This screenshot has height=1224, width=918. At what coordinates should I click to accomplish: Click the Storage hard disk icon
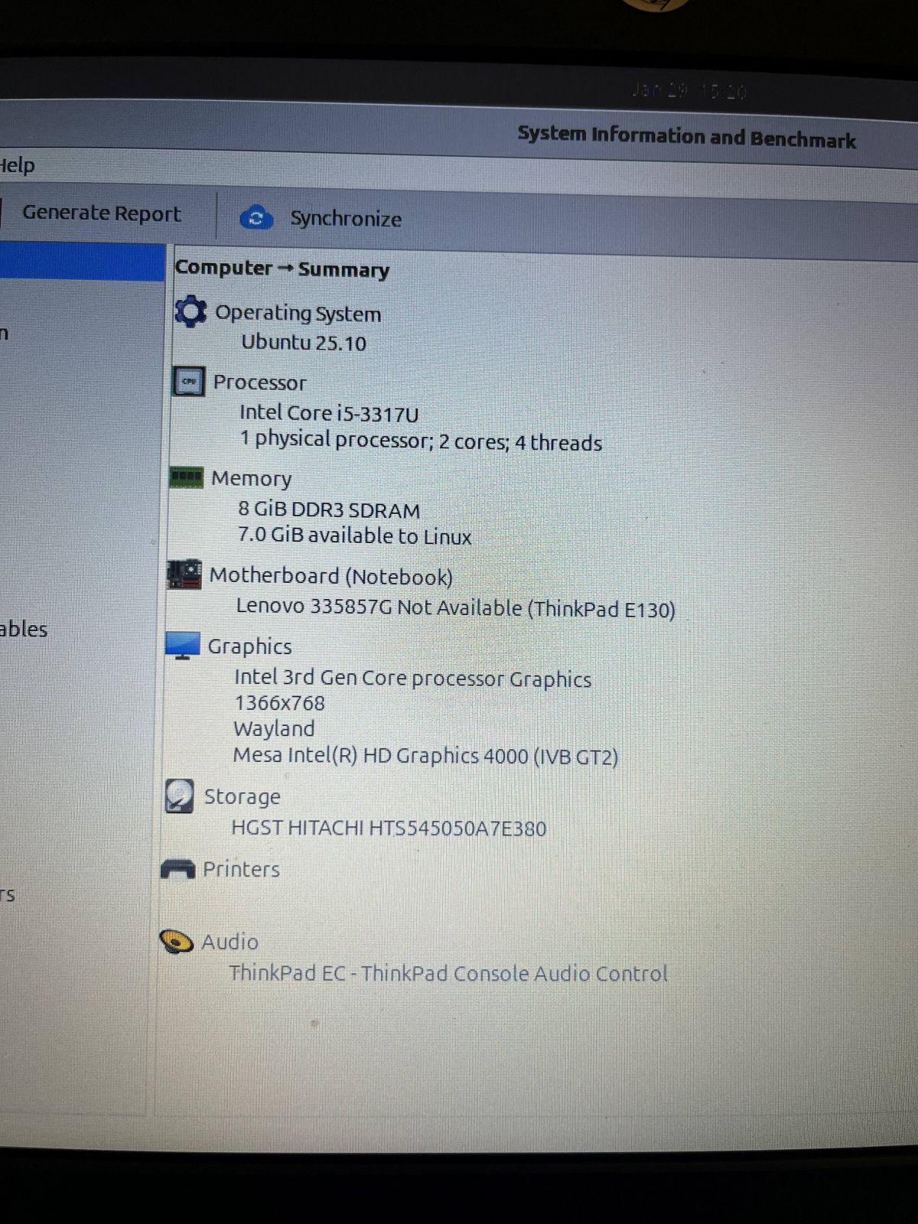point(180,796)
